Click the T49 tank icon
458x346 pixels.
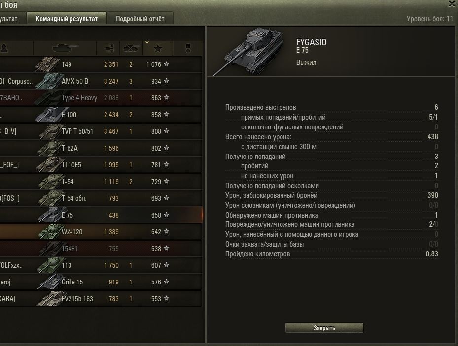(48, 64)
